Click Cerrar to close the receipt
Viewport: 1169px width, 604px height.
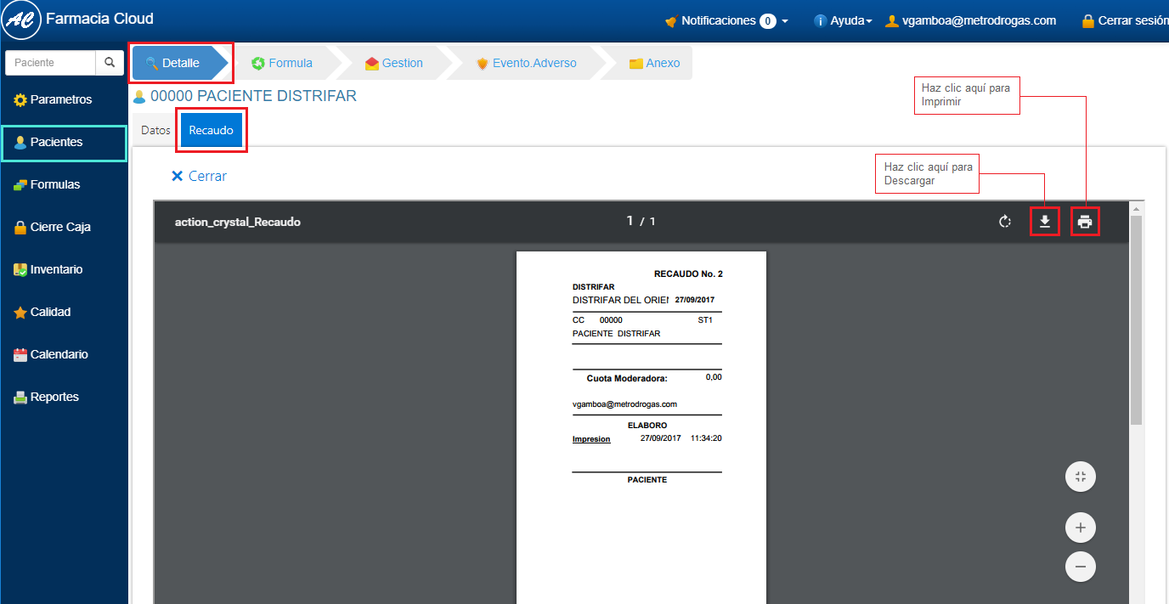(x=200, y=176)
